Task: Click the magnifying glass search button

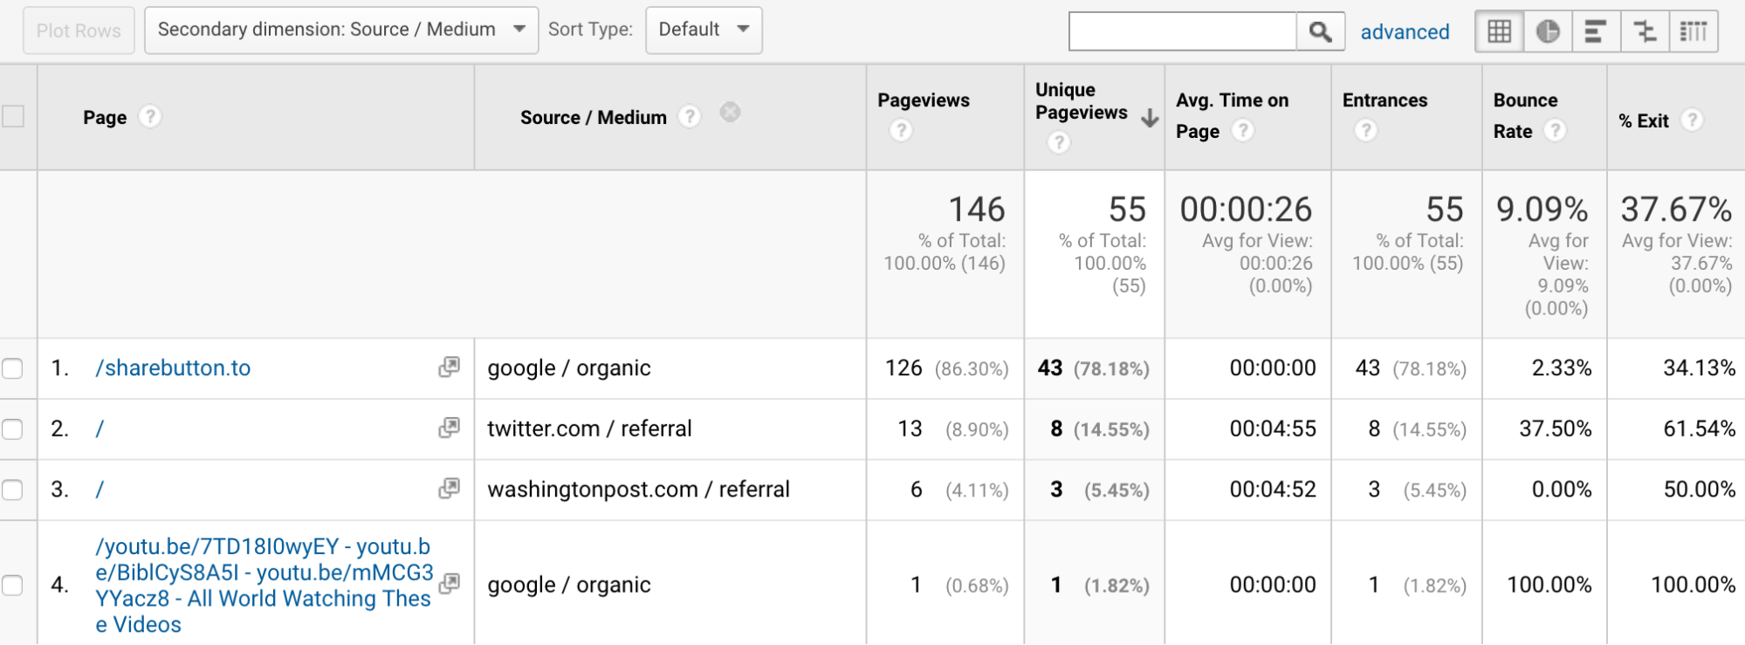Action: point(1320,32)
